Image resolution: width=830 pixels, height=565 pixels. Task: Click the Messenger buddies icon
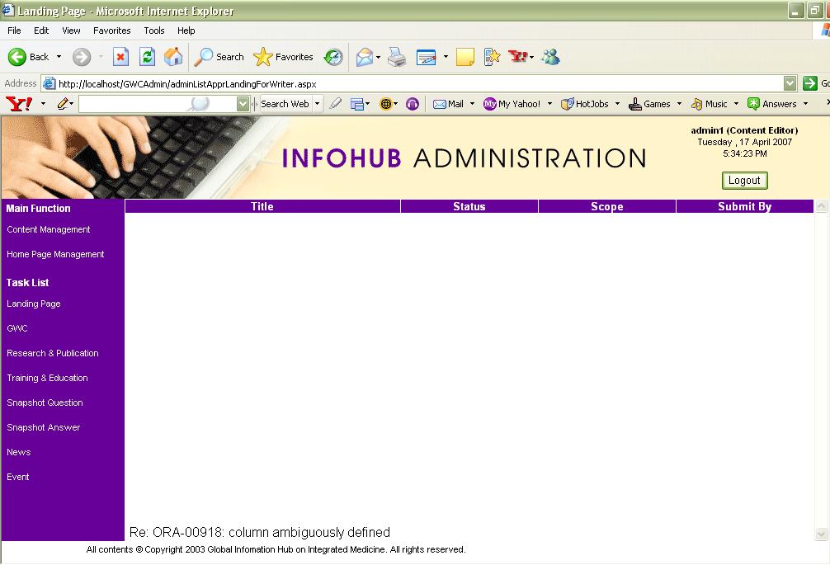tap(551, 57)
